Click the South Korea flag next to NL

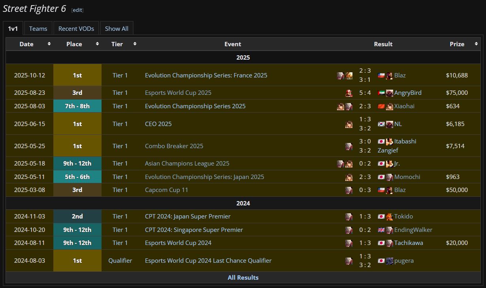[x=381, y=124]
